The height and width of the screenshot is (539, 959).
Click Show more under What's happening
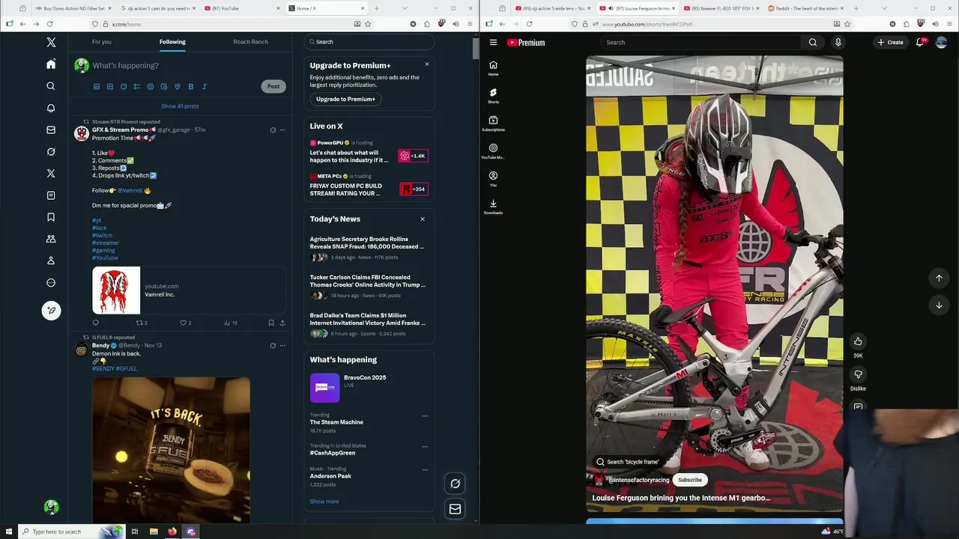coord(324,502)
